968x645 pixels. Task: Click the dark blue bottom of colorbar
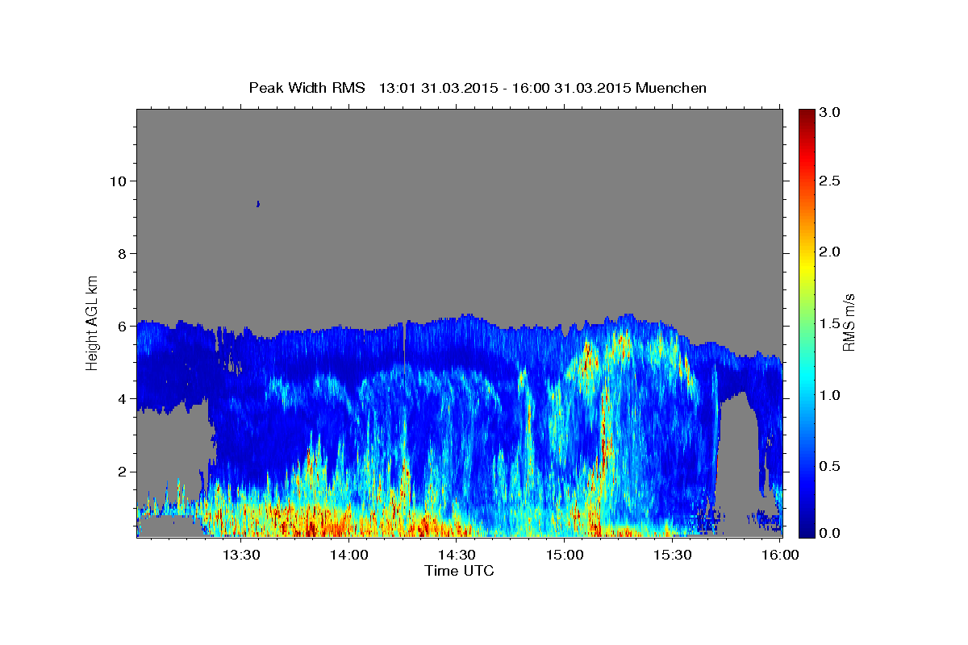807,531
